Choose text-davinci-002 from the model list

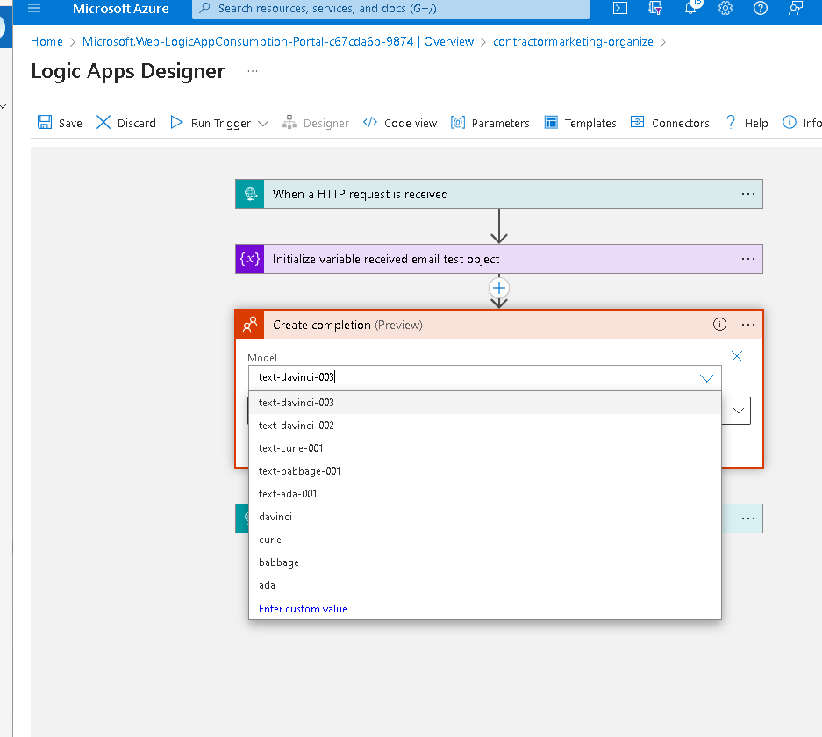(x=485, y=426)
